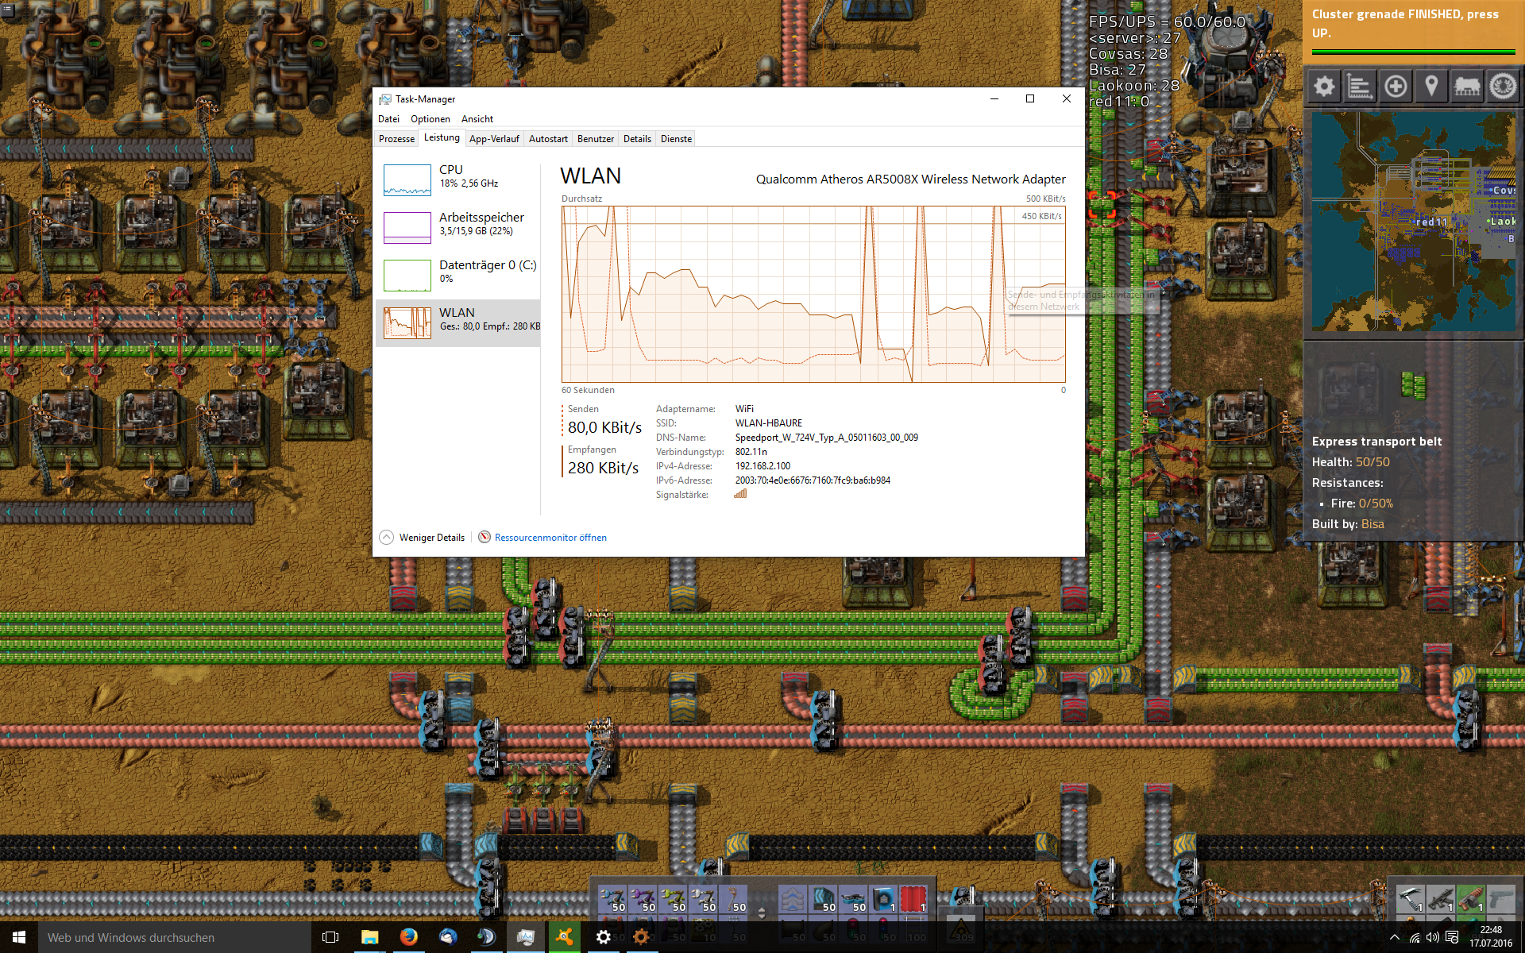Select the Leistung tab

click(x=442, y=137)
